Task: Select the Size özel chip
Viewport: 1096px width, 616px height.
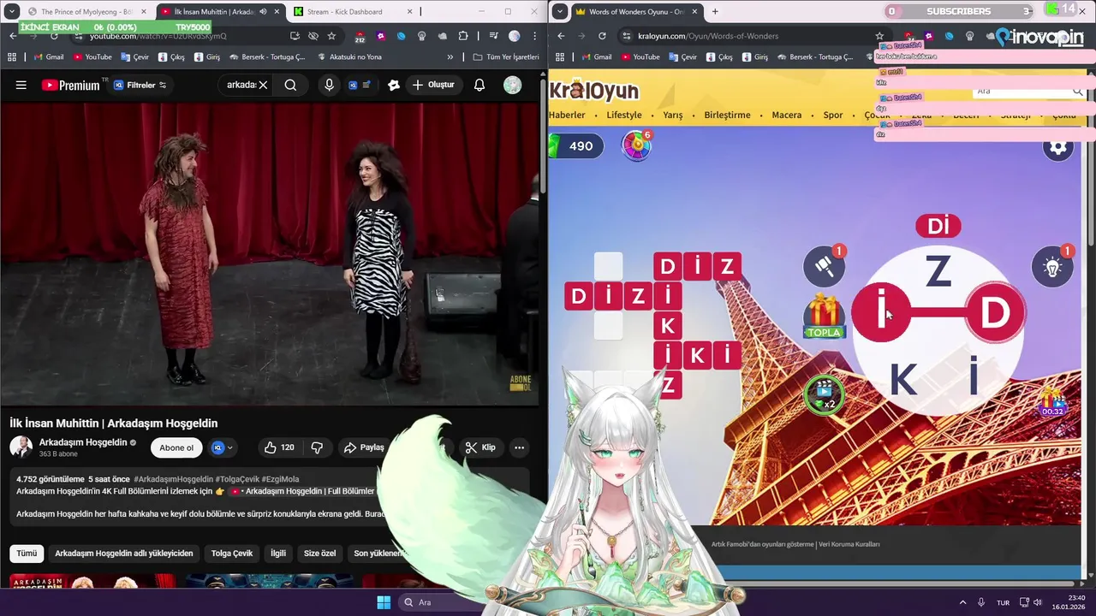Action: [x=320, y=554]
